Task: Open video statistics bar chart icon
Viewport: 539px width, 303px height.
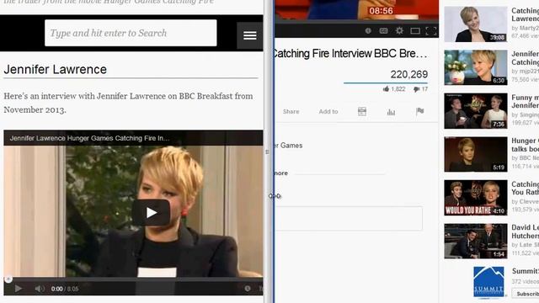Action: click(x=391, y=112)
